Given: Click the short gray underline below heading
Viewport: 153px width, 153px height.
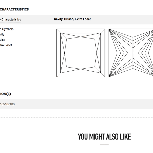Looking at the screenshot, I should coord(104,145).
